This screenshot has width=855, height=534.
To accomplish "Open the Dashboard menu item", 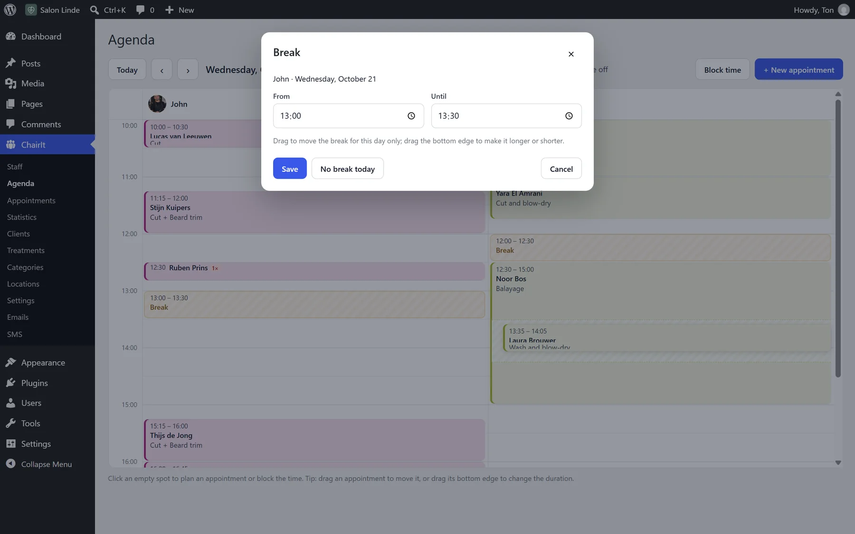I will [47, 37].
